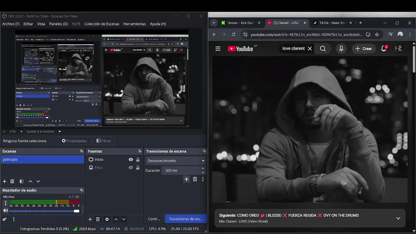The image size is (416, 234).
Task: Go back in Chrome browser
Action: tap(214, 34)
